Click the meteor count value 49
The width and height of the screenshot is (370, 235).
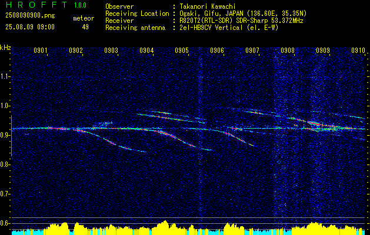tap(85, 27)
